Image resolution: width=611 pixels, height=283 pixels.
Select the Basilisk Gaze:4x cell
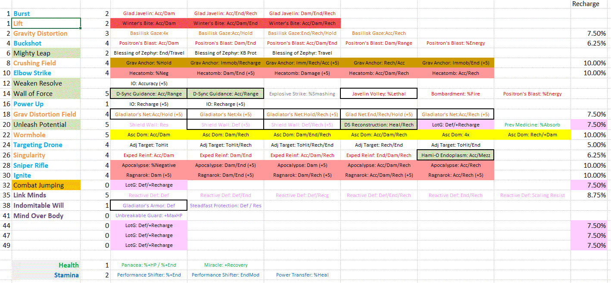tap(149, 33)
